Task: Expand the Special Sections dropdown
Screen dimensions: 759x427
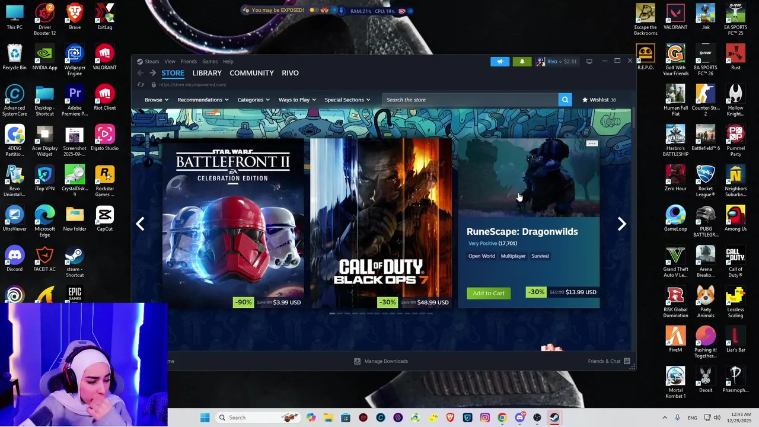Action: point(347,100)
